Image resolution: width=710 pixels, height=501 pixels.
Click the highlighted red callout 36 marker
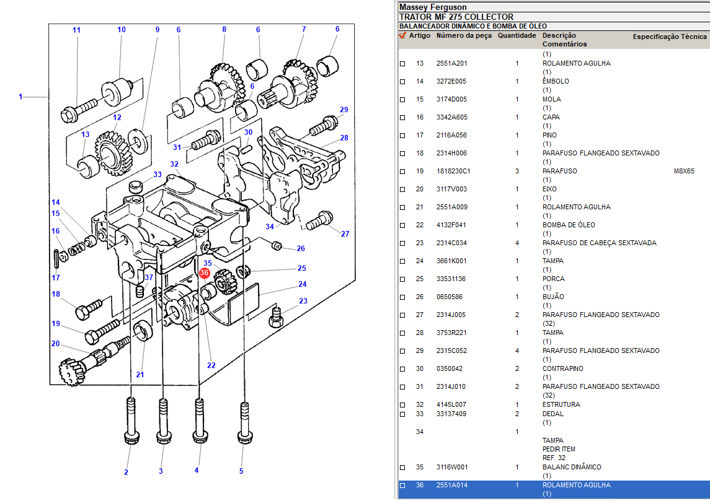205,273
